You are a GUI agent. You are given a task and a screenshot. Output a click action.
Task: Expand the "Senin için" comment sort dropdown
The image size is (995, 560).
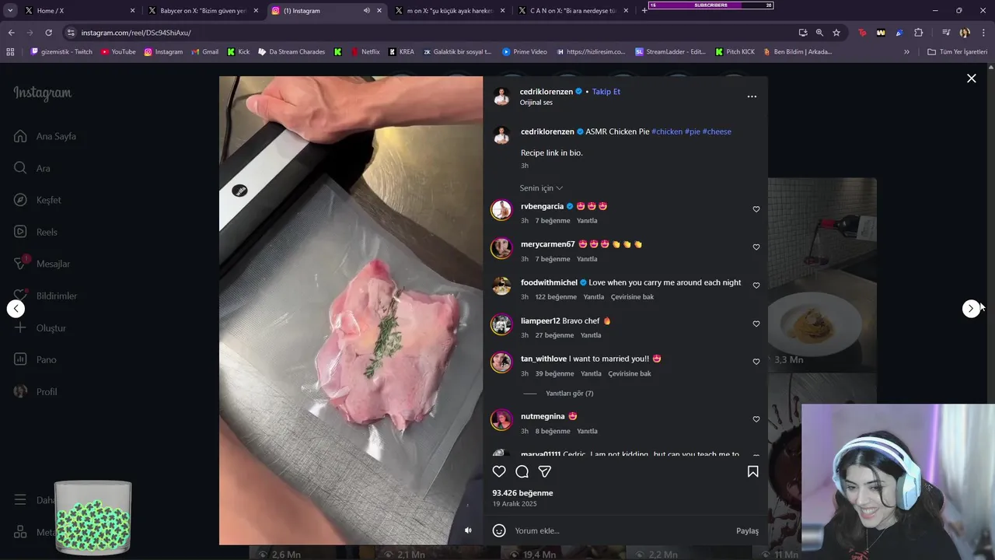(x=541, y=188)
